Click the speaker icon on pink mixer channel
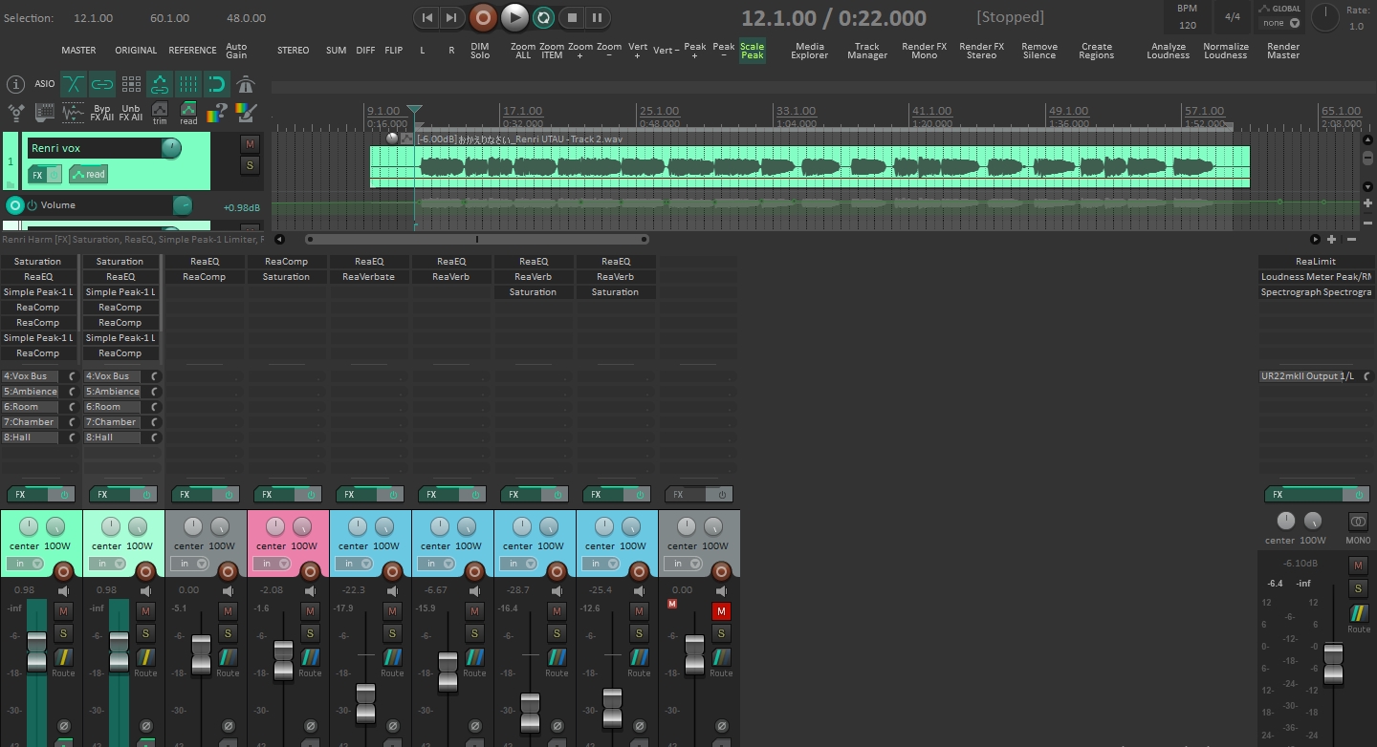1377x747 pixels. 310,591
